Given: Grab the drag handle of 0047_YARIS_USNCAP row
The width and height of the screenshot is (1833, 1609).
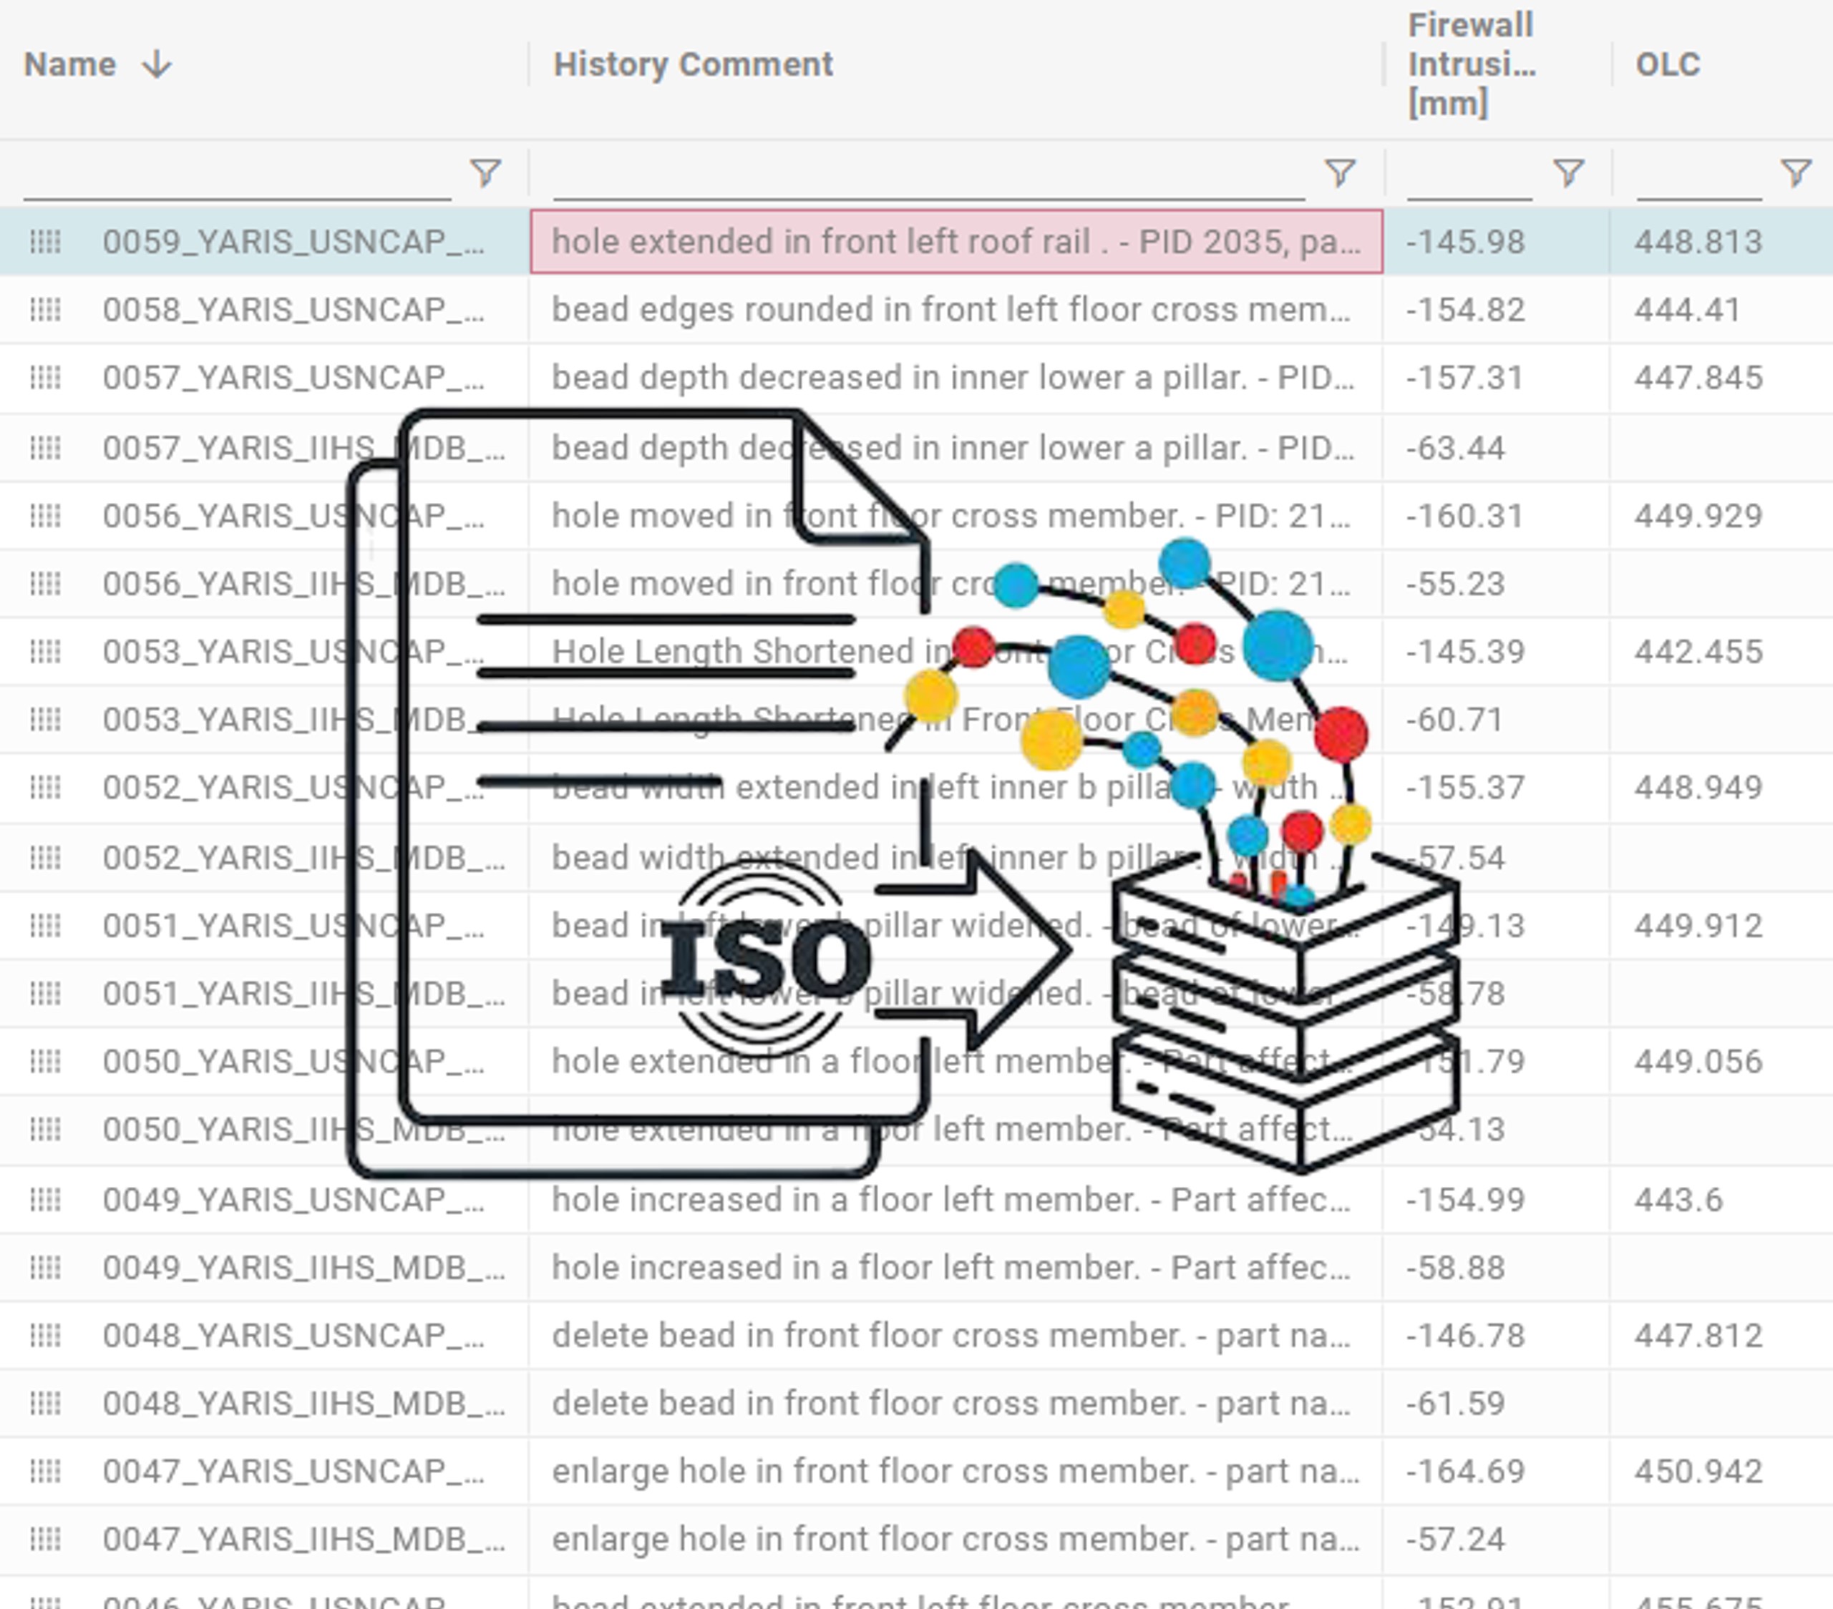Looking at the screenshot, I should (x=46, y=1471).
